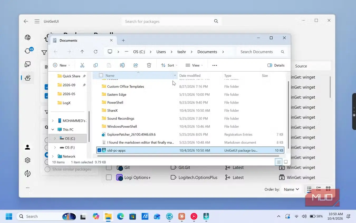Click the Share icon in Explorer toolbar
Viewport: 356px width, 223px height.
coord(136,65)
